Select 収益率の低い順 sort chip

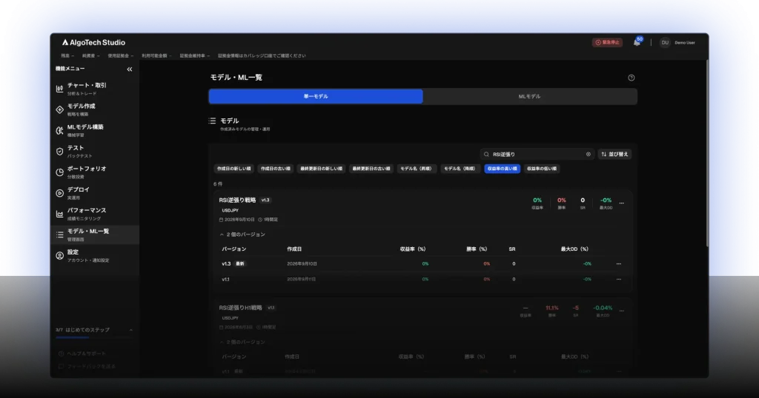click(542, 169)
